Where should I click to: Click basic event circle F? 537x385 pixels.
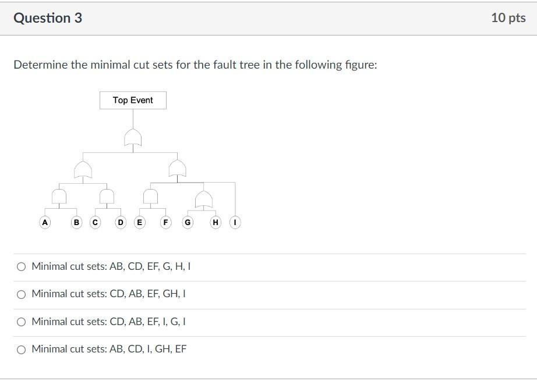(x=165, y=222)
